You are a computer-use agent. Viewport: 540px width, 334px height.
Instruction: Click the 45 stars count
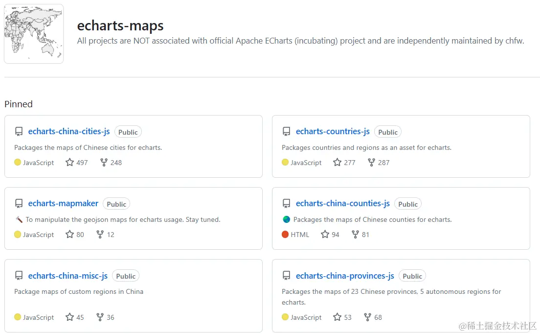tap(80, 317)
